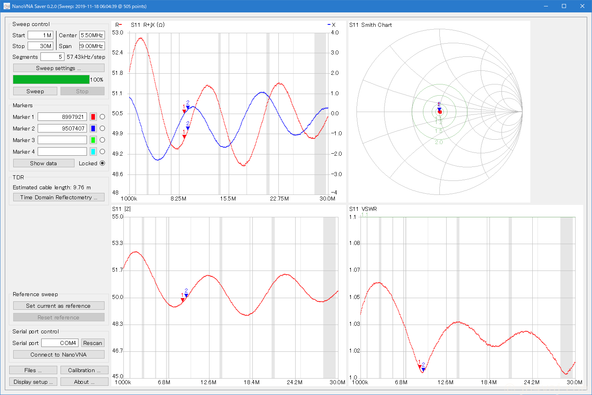Viewport: 592px width, 395px height.
Task: Click the empty Marker 3 field
Action: [62, 140]
